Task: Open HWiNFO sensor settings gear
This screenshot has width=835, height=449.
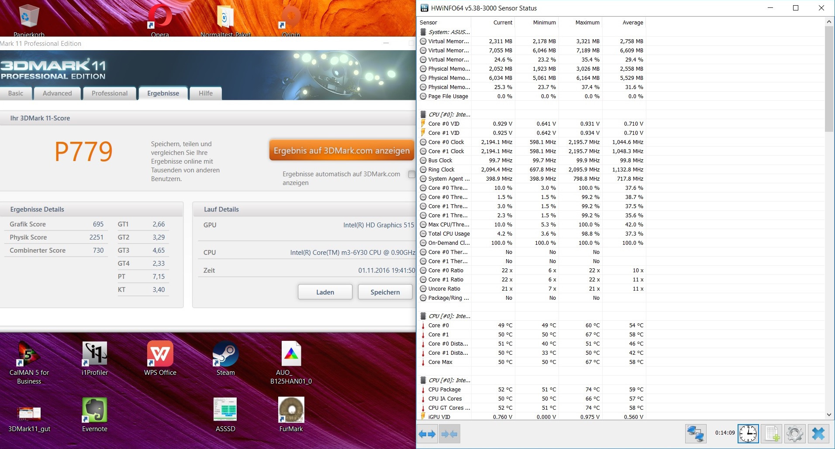Action: (795, 434)
